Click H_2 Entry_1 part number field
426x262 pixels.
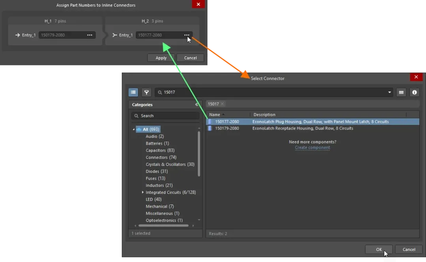[x=164, y=35]
